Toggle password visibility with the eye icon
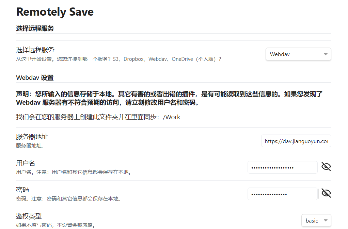348x229 pixels. tap(326, 193)
